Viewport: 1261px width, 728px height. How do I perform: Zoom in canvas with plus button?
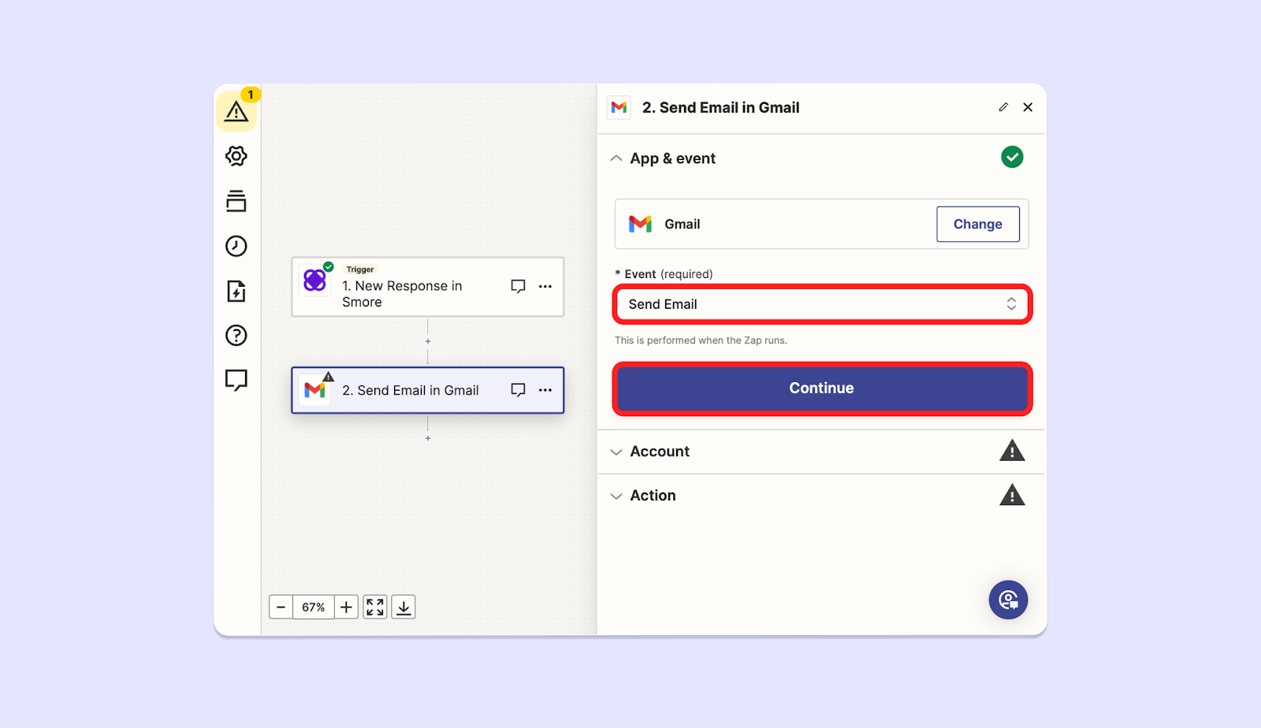pos(346,607)
